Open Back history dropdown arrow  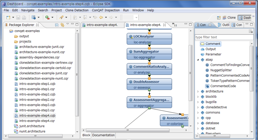106,17
